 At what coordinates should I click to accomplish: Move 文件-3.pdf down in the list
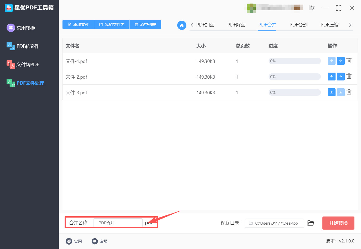click(341, 92)
